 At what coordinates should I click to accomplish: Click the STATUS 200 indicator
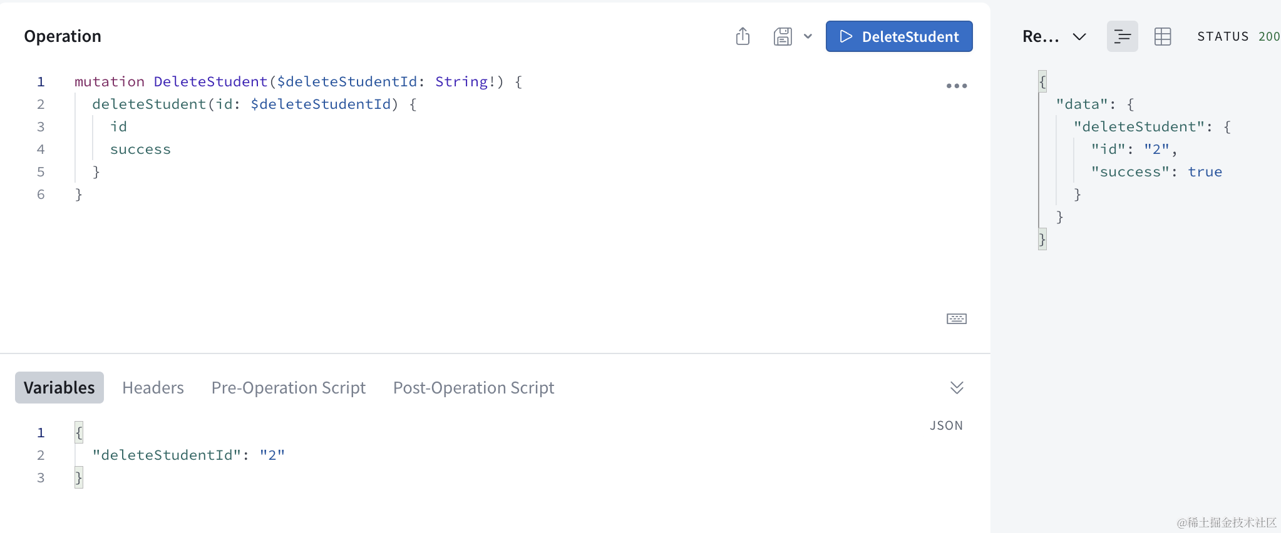[x=1238, y=36]
